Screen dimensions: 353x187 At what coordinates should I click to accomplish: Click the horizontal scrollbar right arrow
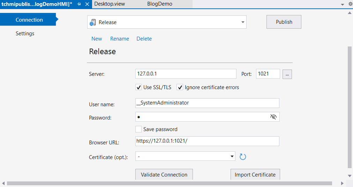pos(342,183)
